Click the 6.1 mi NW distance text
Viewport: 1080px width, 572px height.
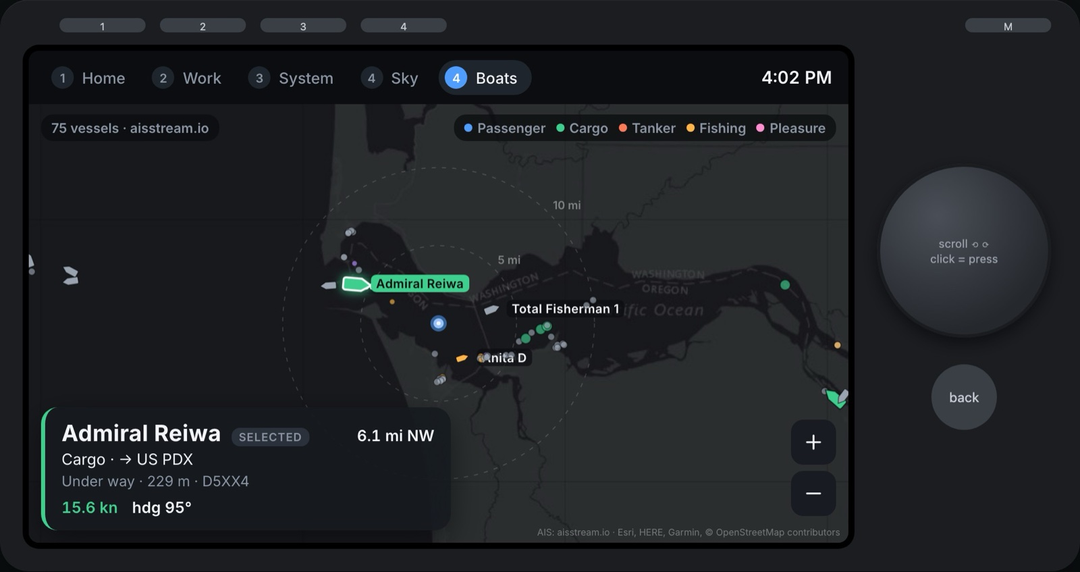(396, 436)
